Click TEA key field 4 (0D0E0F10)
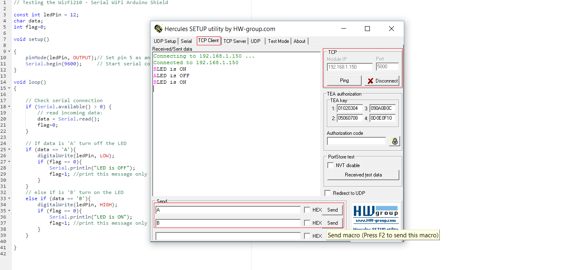 click(x=383, y=118)
